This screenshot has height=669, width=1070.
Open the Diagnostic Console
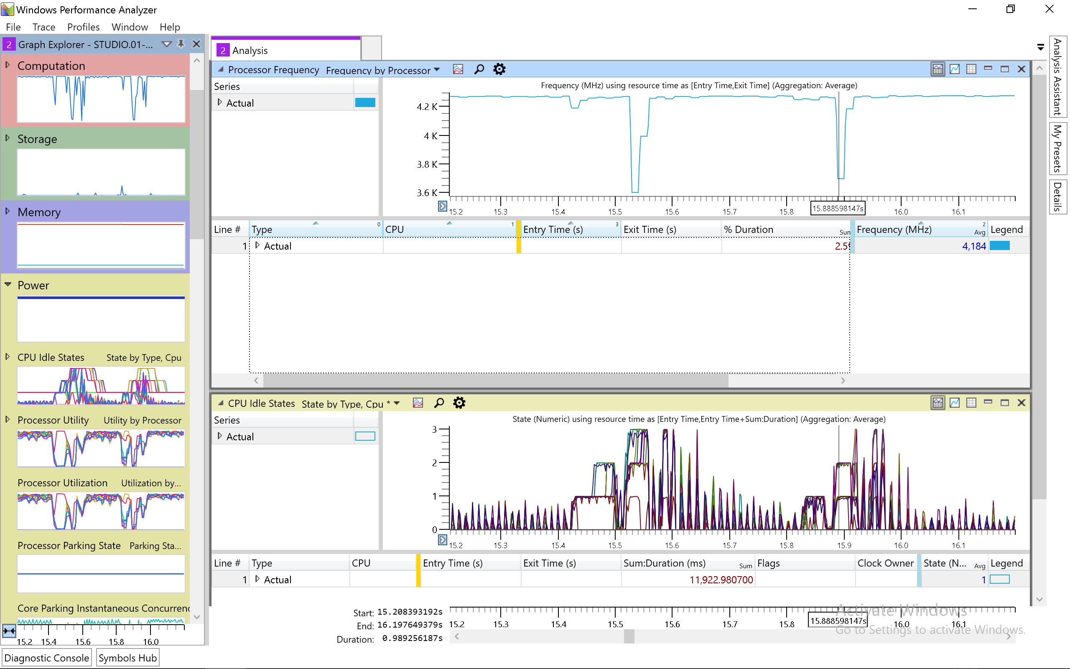coord(46,658)
